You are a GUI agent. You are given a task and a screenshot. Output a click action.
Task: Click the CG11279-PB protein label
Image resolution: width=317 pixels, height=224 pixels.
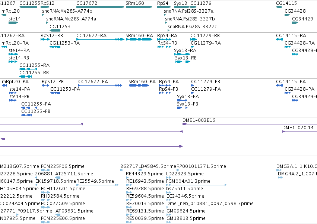coord(206,82)
